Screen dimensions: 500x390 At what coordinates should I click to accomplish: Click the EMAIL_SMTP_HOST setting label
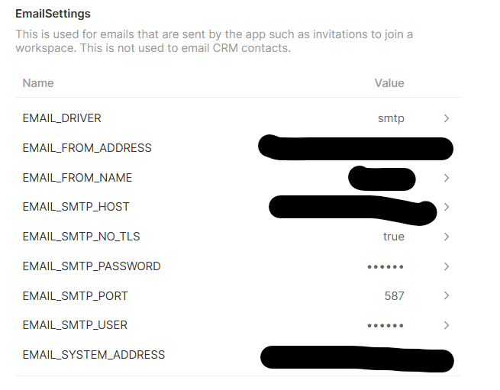coord(76,207)
